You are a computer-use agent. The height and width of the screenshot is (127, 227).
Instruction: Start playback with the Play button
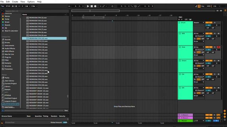(88, 6)
